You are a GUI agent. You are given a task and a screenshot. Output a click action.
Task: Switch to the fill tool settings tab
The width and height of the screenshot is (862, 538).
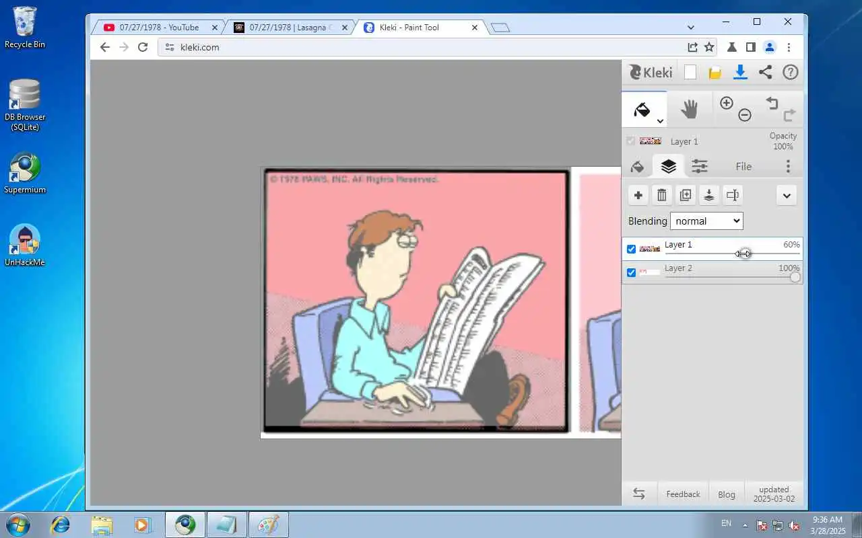click(637, 166)
